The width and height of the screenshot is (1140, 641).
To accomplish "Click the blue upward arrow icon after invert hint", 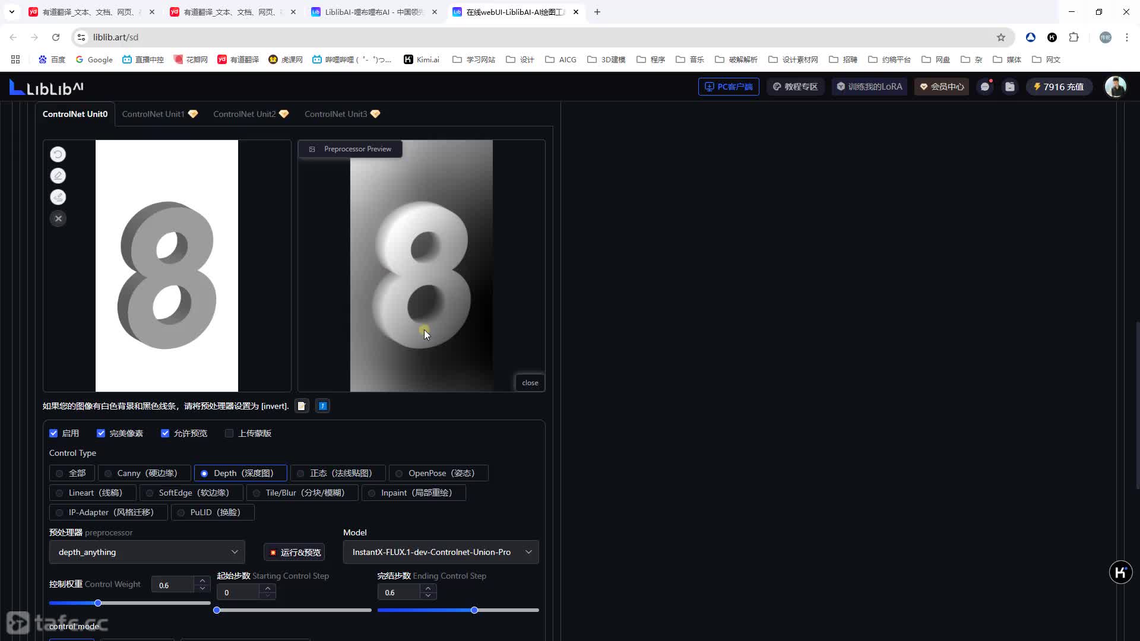I will tap(322, 406).
